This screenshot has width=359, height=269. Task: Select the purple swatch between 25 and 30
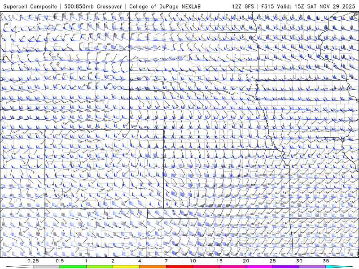286,267
